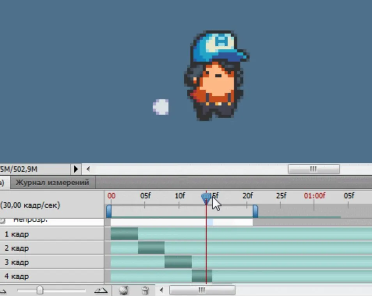The image size is (372, 296).
Task: Click the delete keyframe trash icon
Action: 145,290
